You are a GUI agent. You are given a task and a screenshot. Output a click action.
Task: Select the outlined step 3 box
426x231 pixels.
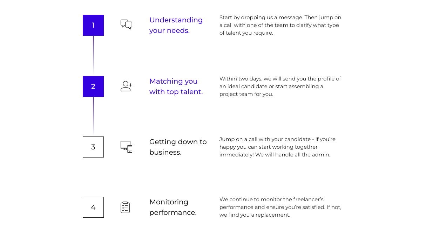click(x=93, y=147)
